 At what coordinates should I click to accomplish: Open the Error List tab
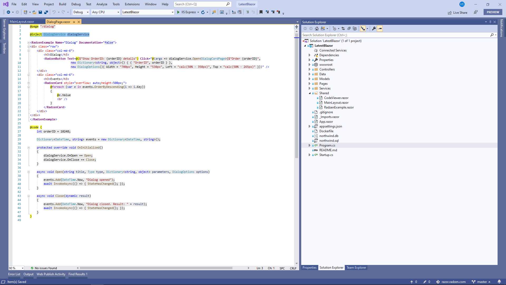pos(14,274)
